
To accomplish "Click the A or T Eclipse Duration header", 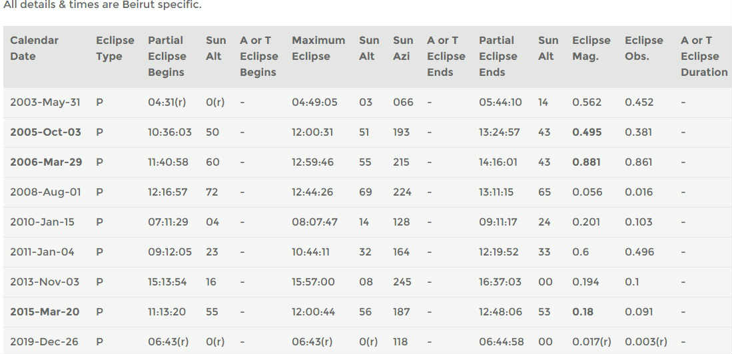I will (x=703, y=56).
